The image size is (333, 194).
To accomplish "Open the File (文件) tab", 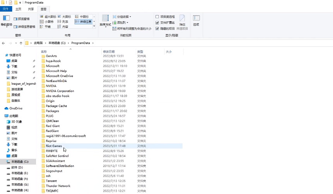I will [x=5, y=9].
